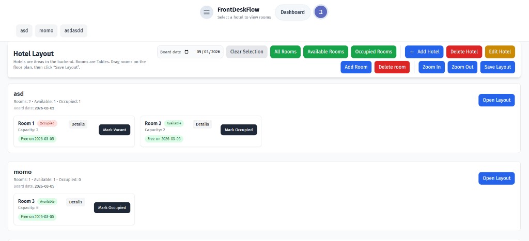Viewport: 529px width, 241px height.
Task: Show only Occupied Rooms
Action: 374,52
